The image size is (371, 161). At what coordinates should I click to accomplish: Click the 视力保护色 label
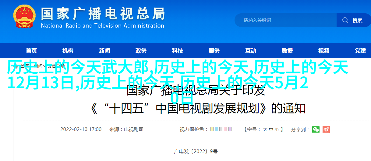coord(193,129)
